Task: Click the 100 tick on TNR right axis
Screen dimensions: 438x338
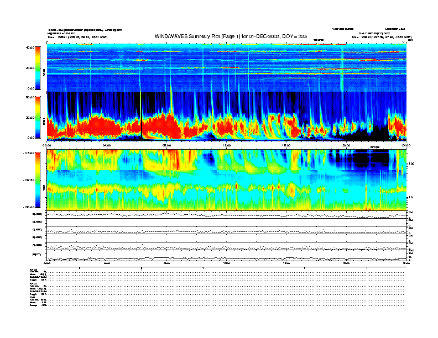Action: (x=412, y=163)
